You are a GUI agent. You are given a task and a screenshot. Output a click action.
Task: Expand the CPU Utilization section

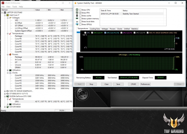[8, 70]
